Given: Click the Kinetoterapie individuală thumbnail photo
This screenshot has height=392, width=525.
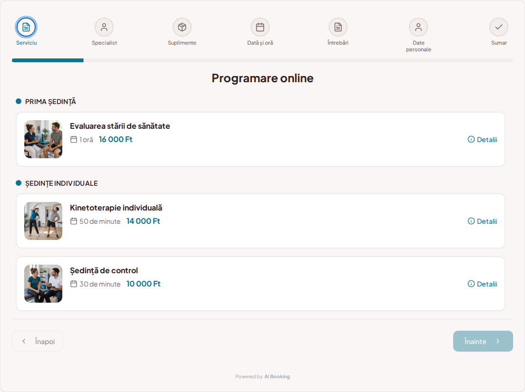Looking at the screenshot, I should click(x=43, y=221).
